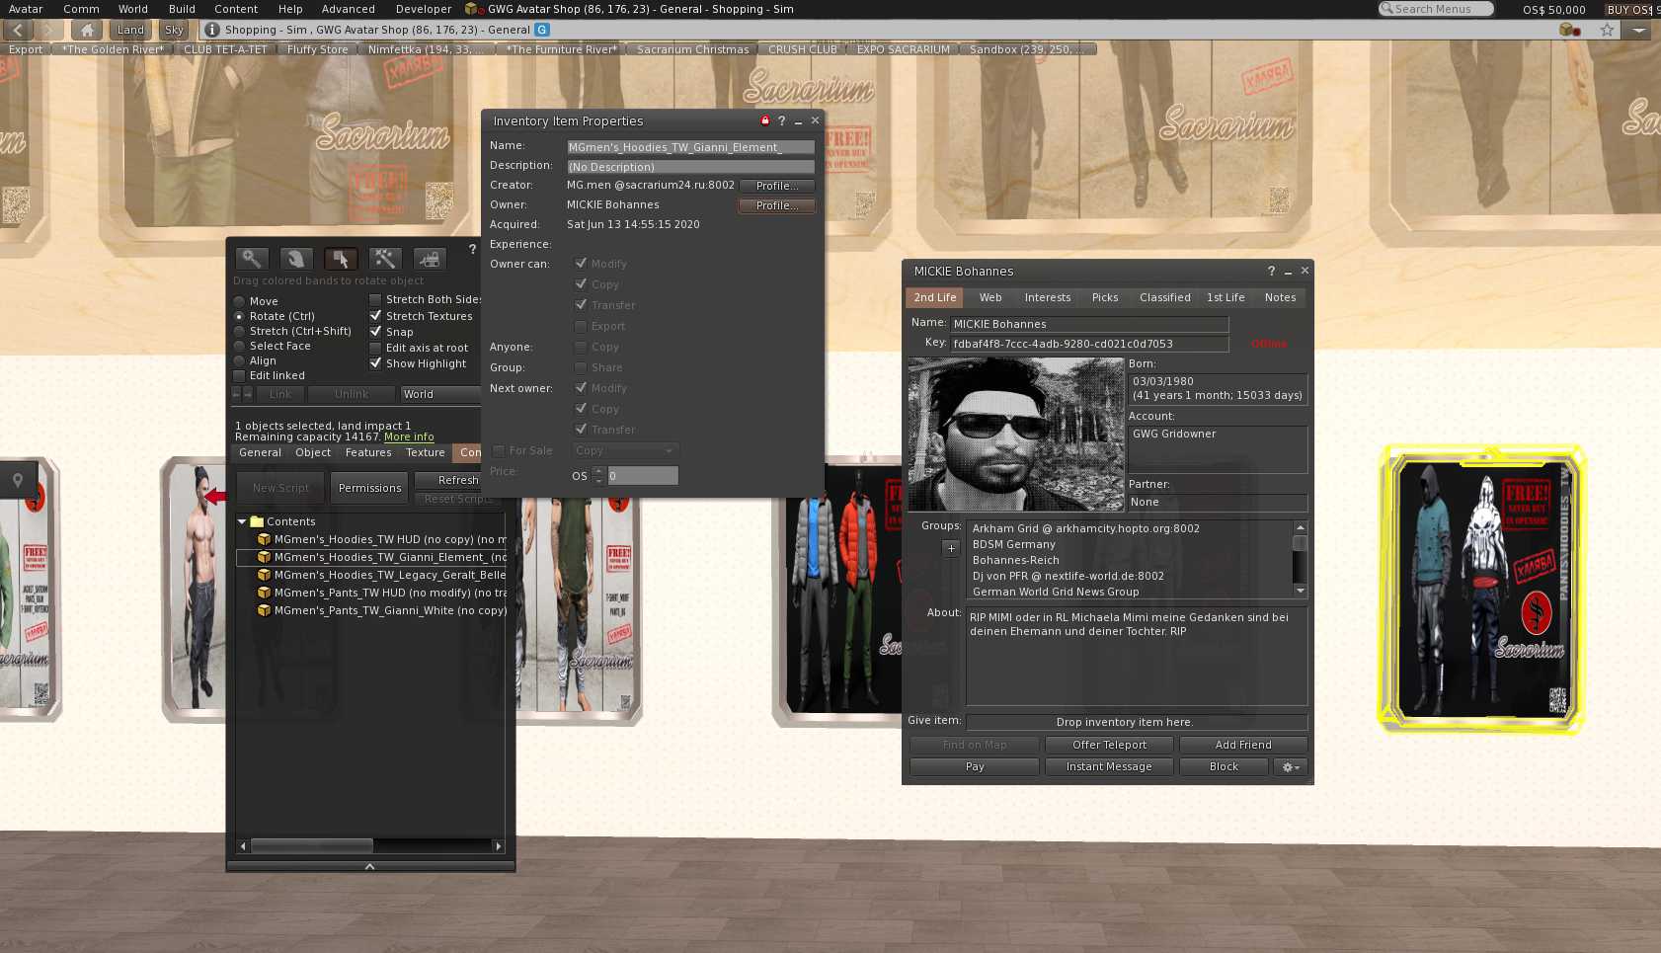The height and width of the screenshot is (953, 1661).
Task: Select the Select Face radio button
Action: click(x=239, y=346)
